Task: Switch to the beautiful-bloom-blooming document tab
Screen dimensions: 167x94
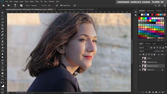Action: pyautogui.click(x=76, y=9)
